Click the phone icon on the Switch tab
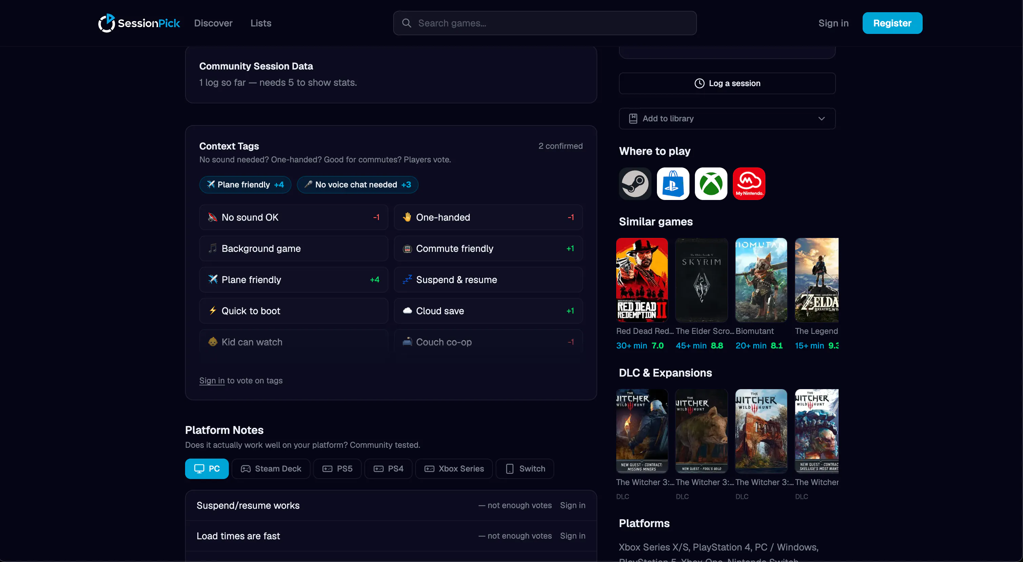1023x562 pixels. click(x=509, y=469)
